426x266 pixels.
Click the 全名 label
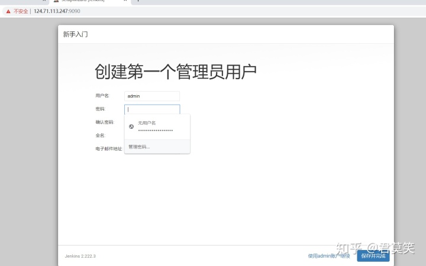(x=100, y=135)
